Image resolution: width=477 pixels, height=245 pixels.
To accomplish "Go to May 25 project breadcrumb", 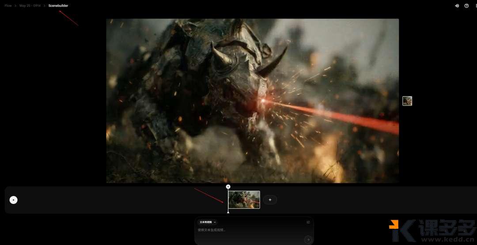I will point(30,5).
